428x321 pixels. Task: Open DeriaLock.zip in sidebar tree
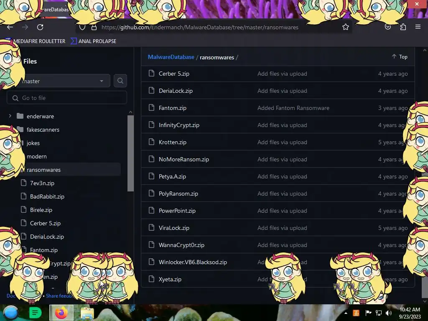pos(47,237)
